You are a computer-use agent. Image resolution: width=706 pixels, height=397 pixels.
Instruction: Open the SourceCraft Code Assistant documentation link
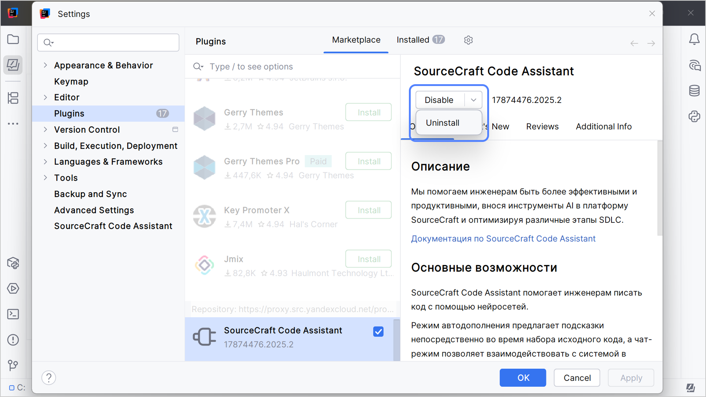[503, 239]
